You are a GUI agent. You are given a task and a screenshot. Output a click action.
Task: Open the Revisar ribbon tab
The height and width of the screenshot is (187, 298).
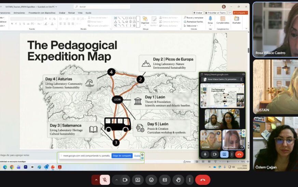click(x=71, y=13)
